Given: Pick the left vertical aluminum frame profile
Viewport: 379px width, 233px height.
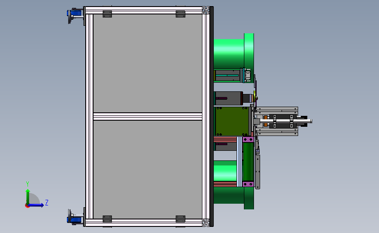Looking at the screenshot, I should click(89, 116).
